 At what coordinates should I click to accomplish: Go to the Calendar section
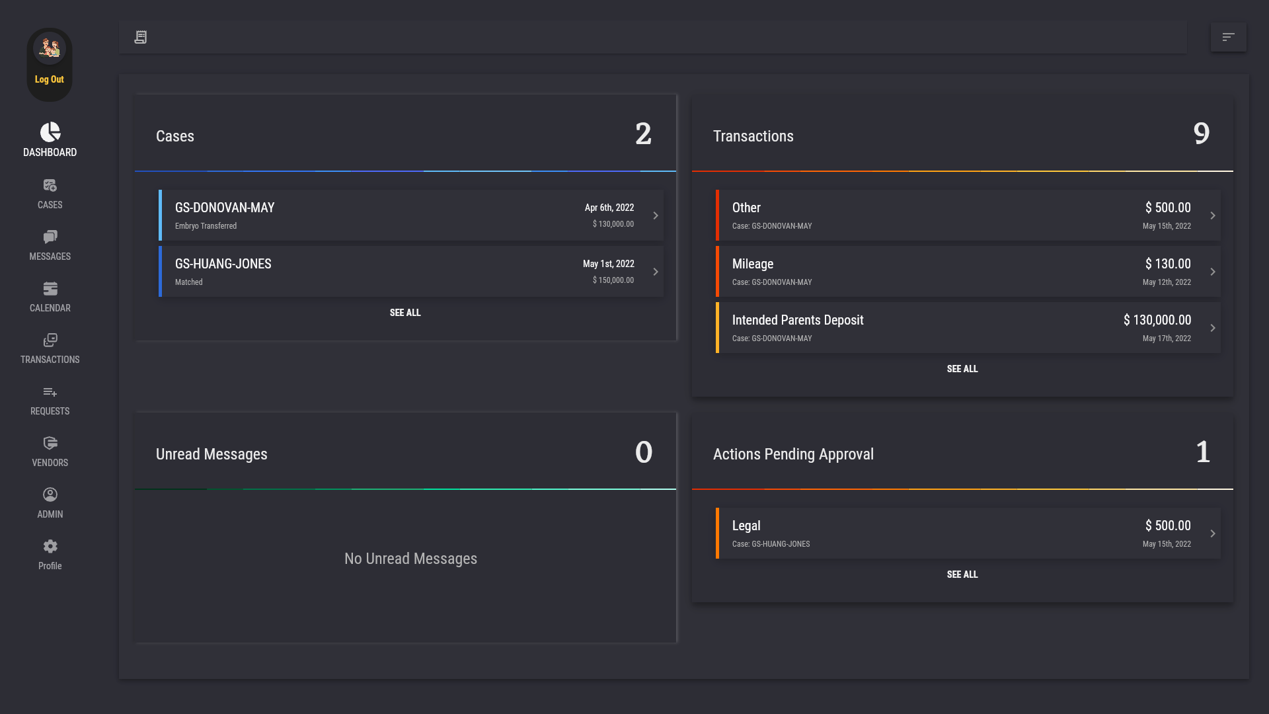click(50, 289)
